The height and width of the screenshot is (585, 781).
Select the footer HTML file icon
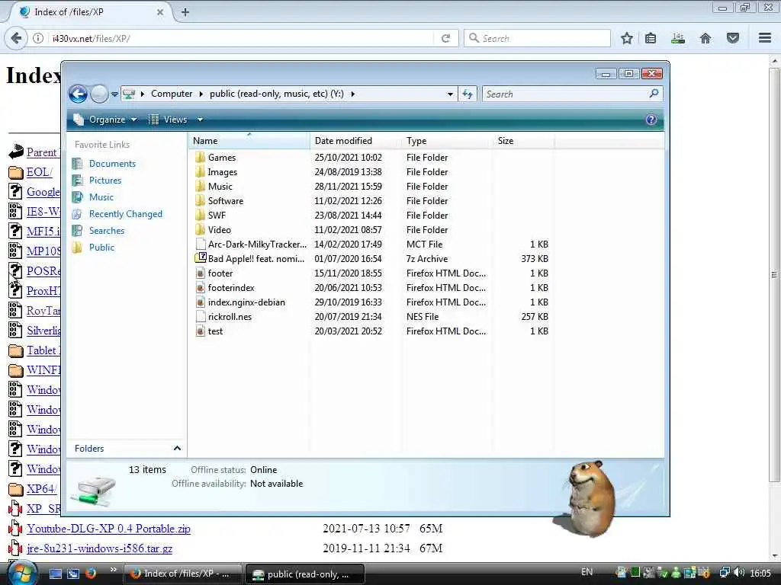tap(201, 273)
